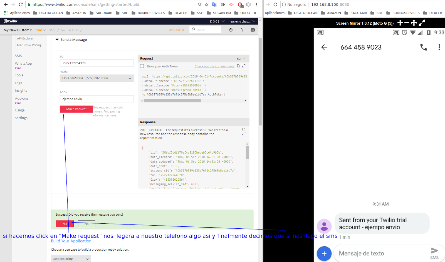This screenshot has width=445, height=262.
Task: Open the Chrome three-dot menu
Action: click(x=256, y=4)
